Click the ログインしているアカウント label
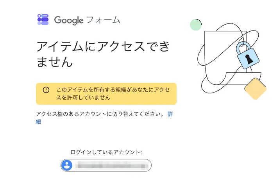This screenshot has height=193, width=279. pyautogui.click(x=106, y=152)
